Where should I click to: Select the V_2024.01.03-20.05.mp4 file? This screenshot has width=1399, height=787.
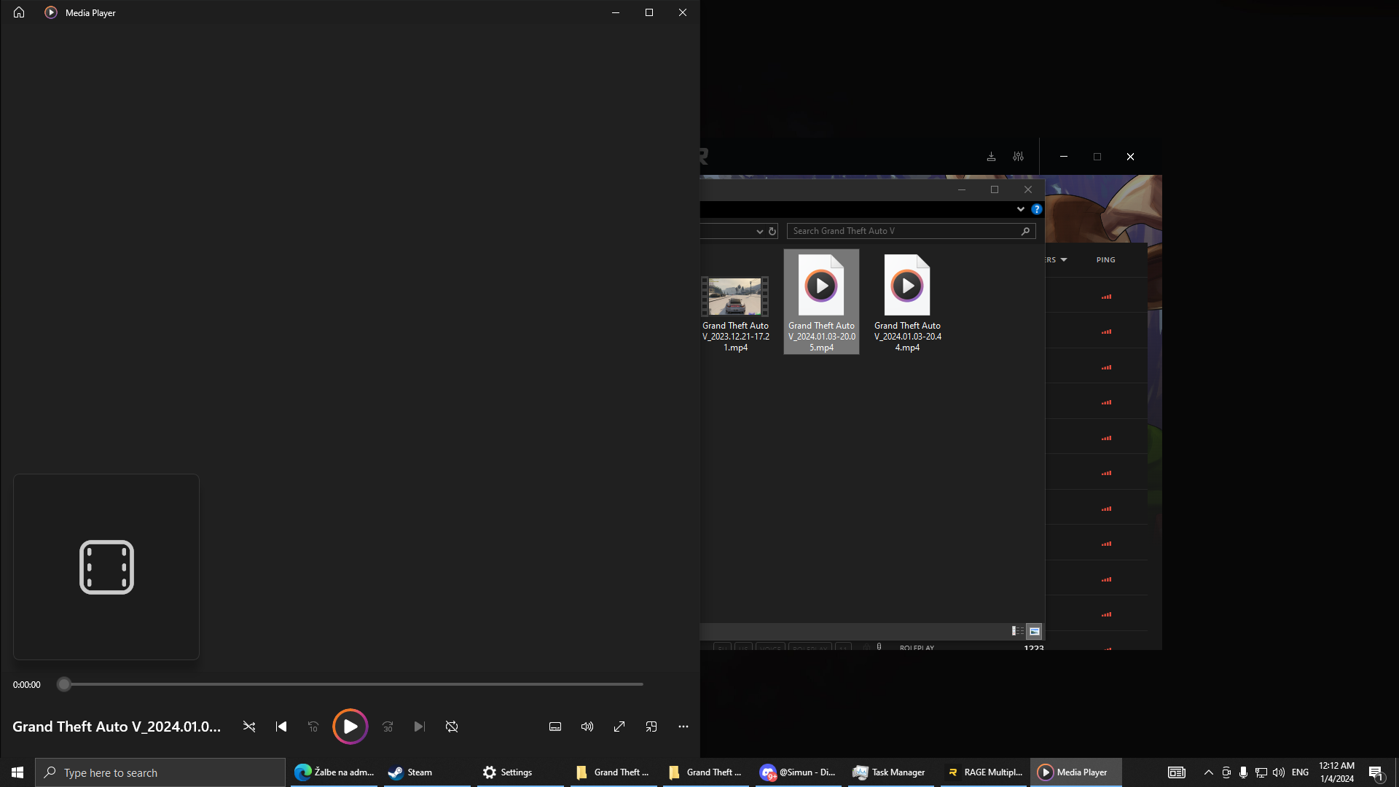[821, 302]
